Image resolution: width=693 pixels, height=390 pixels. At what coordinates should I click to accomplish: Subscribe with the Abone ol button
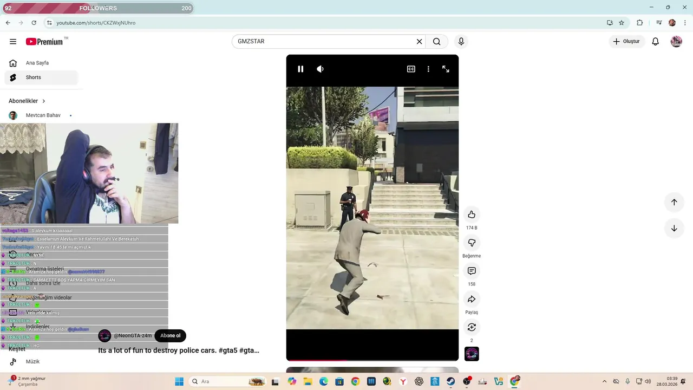pos(170,336)
